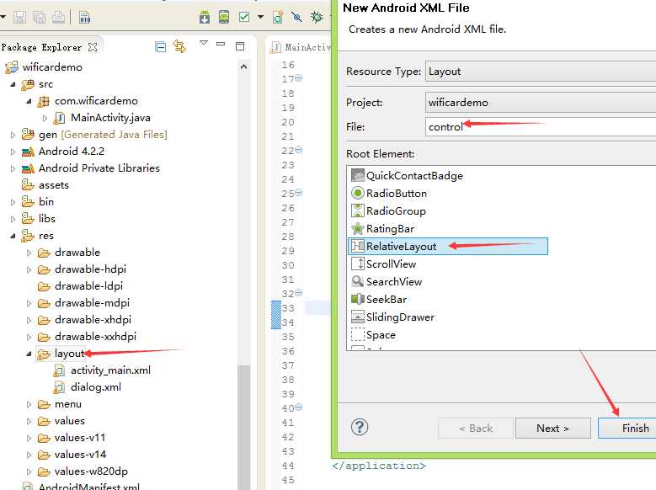Select the values-v14 folder
This screenshot has height=490, width=656.
tap(80, 455)
